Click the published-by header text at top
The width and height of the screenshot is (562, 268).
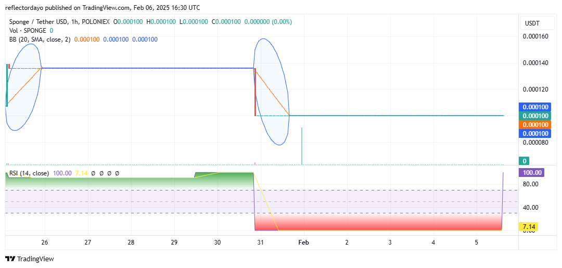pos(103,7)
